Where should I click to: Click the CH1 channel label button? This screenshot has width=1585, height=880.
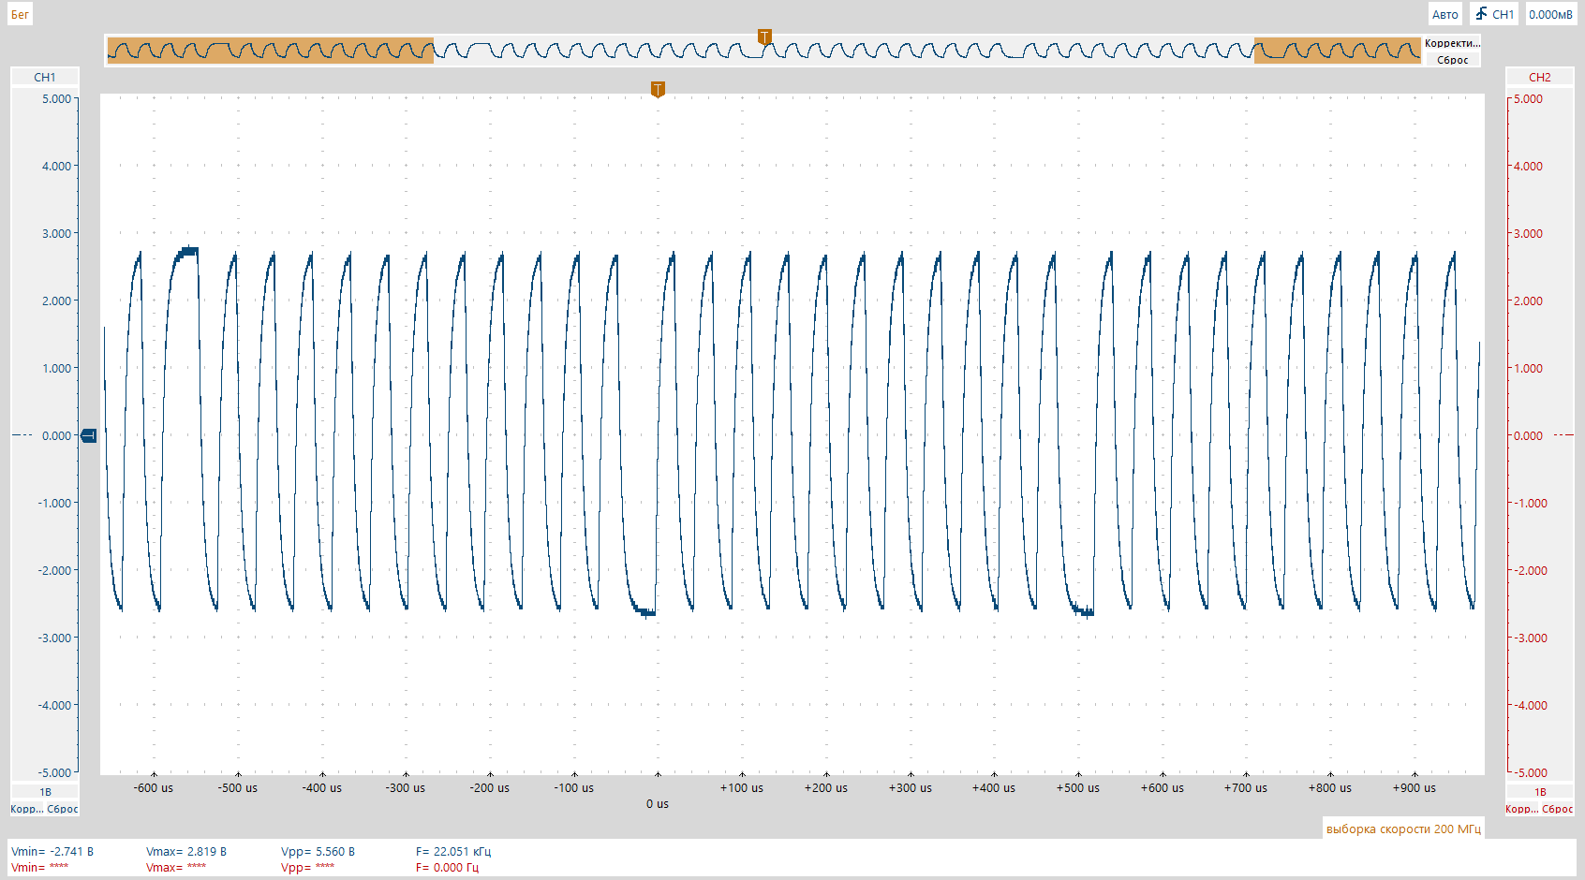[x=45, y=77]
